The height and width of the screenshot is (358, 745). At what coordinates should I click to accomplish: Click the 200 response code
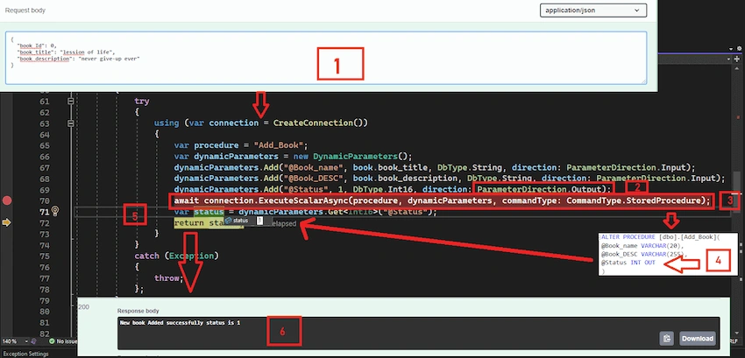[83, 307]
